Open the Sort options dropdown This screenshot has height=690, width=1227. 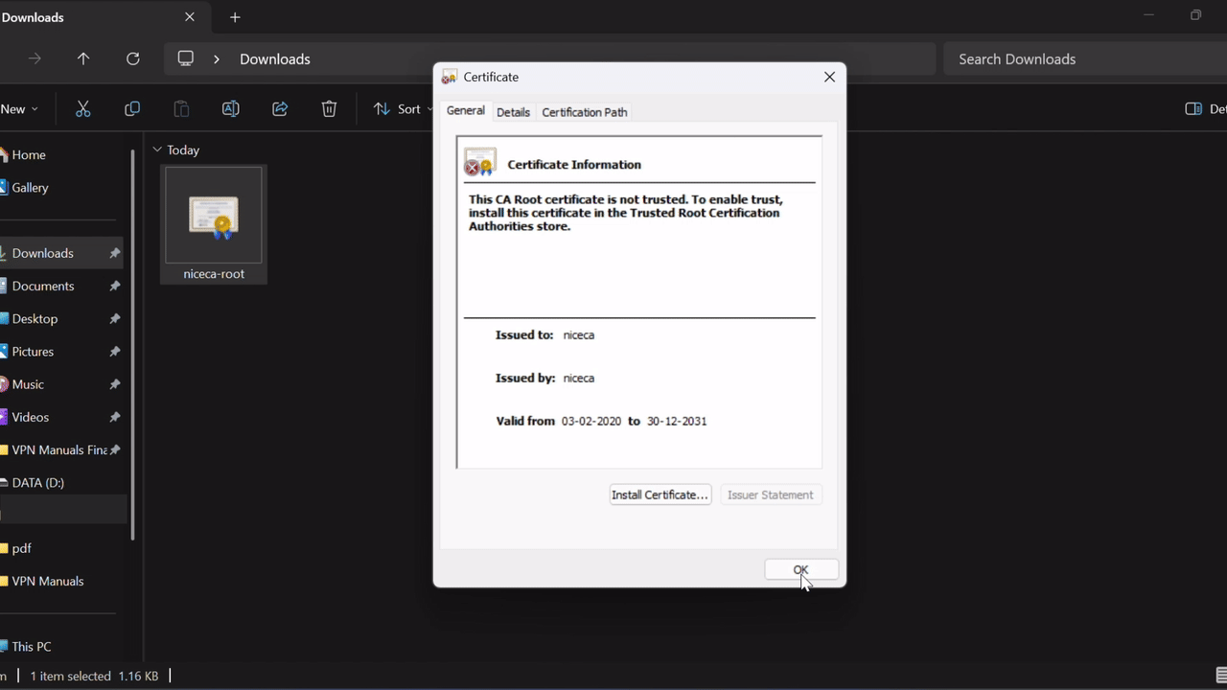coord(405,108)
